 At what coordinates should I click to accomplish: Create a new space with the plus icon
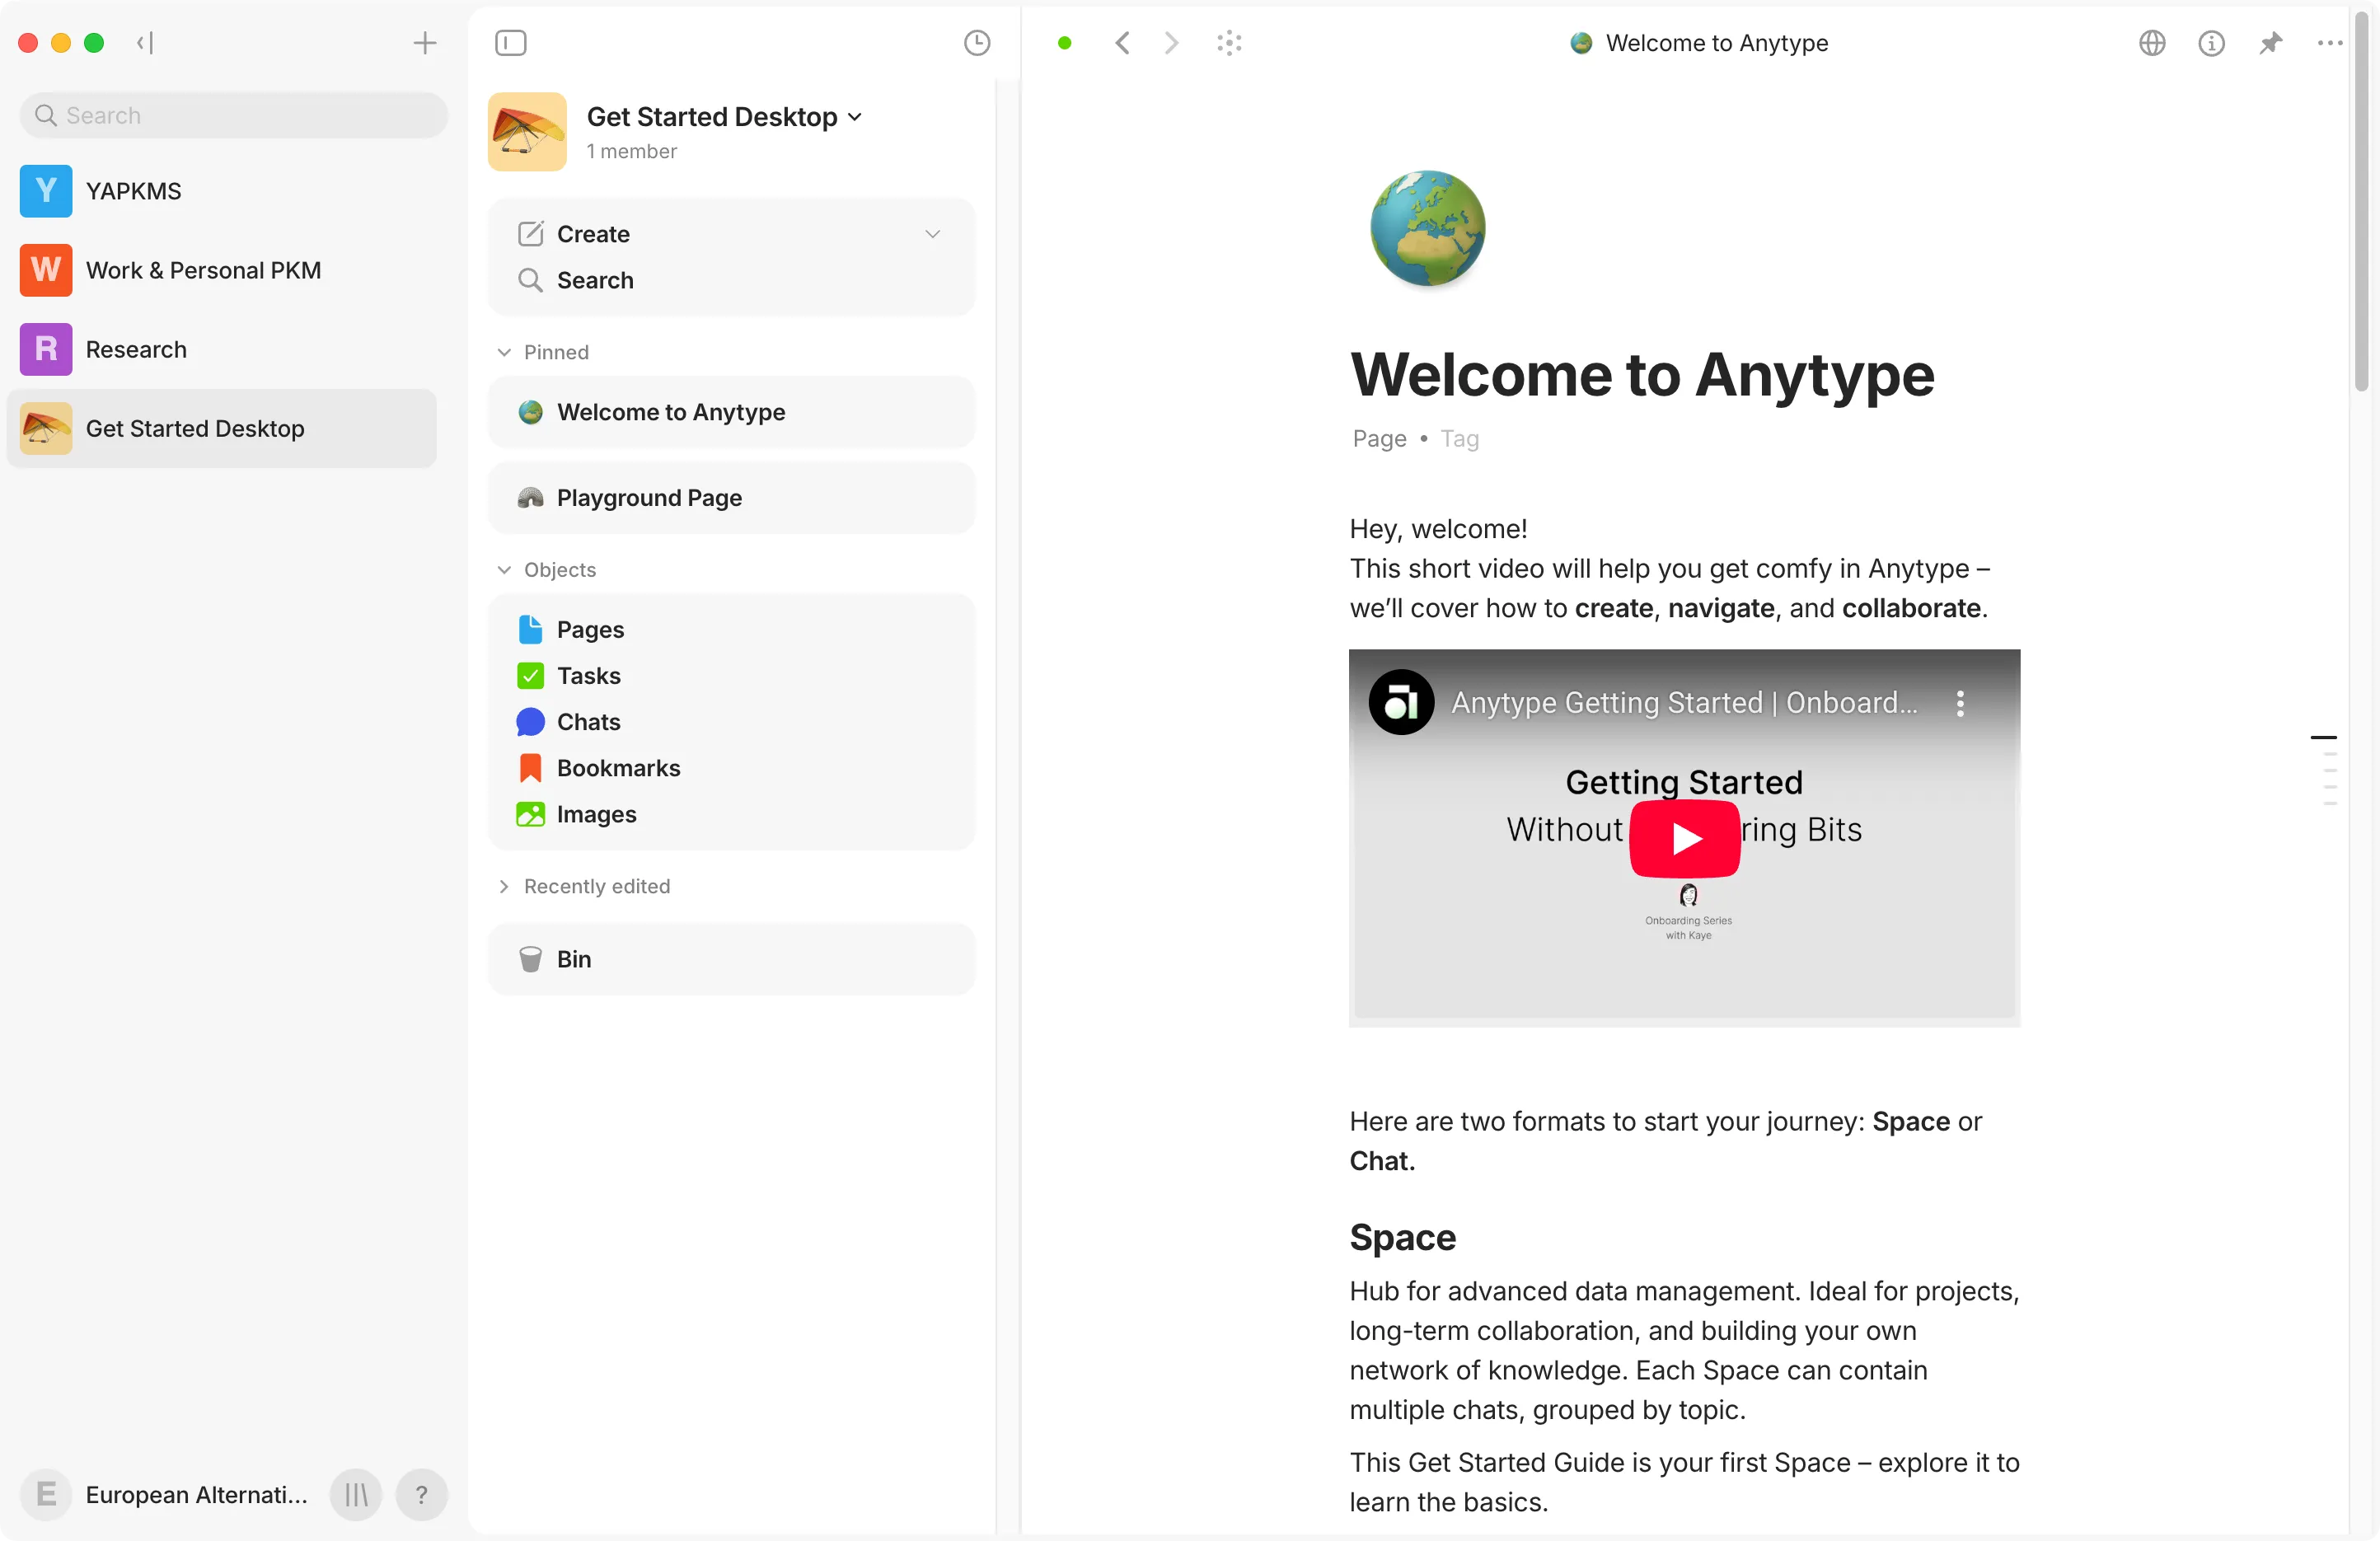(x=425, y=43)
